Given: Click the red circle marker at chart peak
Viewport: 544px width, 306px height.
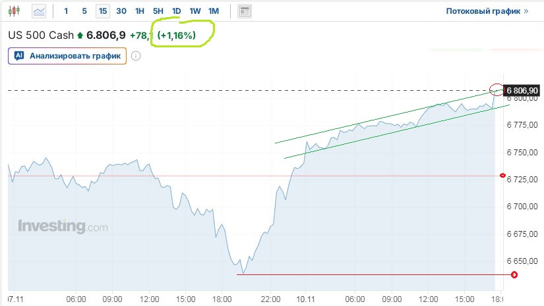Looking at the screenshot, I should pyautogui.click(x=496, y=89).
